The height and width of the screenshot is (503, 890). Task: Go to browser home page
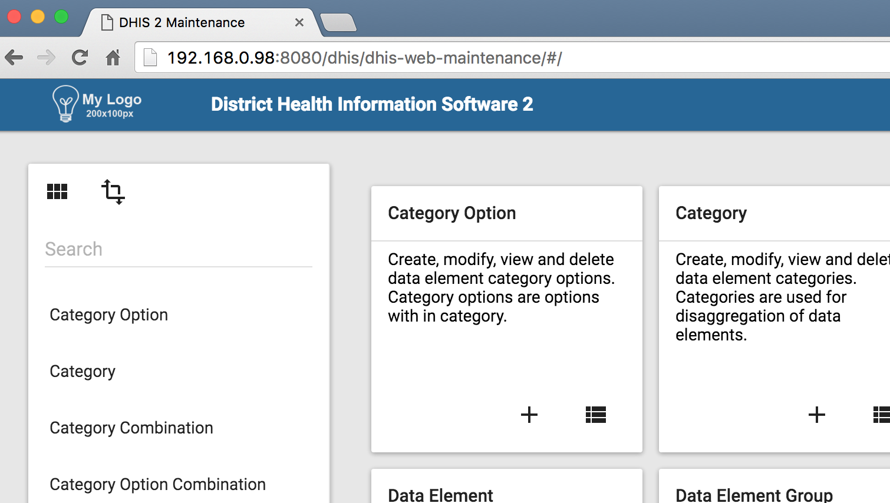click(x=113, y=58)
